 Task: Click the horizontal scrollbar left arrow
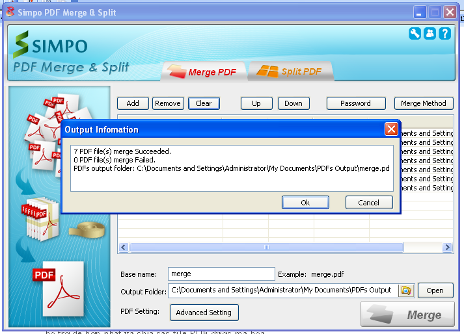click(124, 247)
